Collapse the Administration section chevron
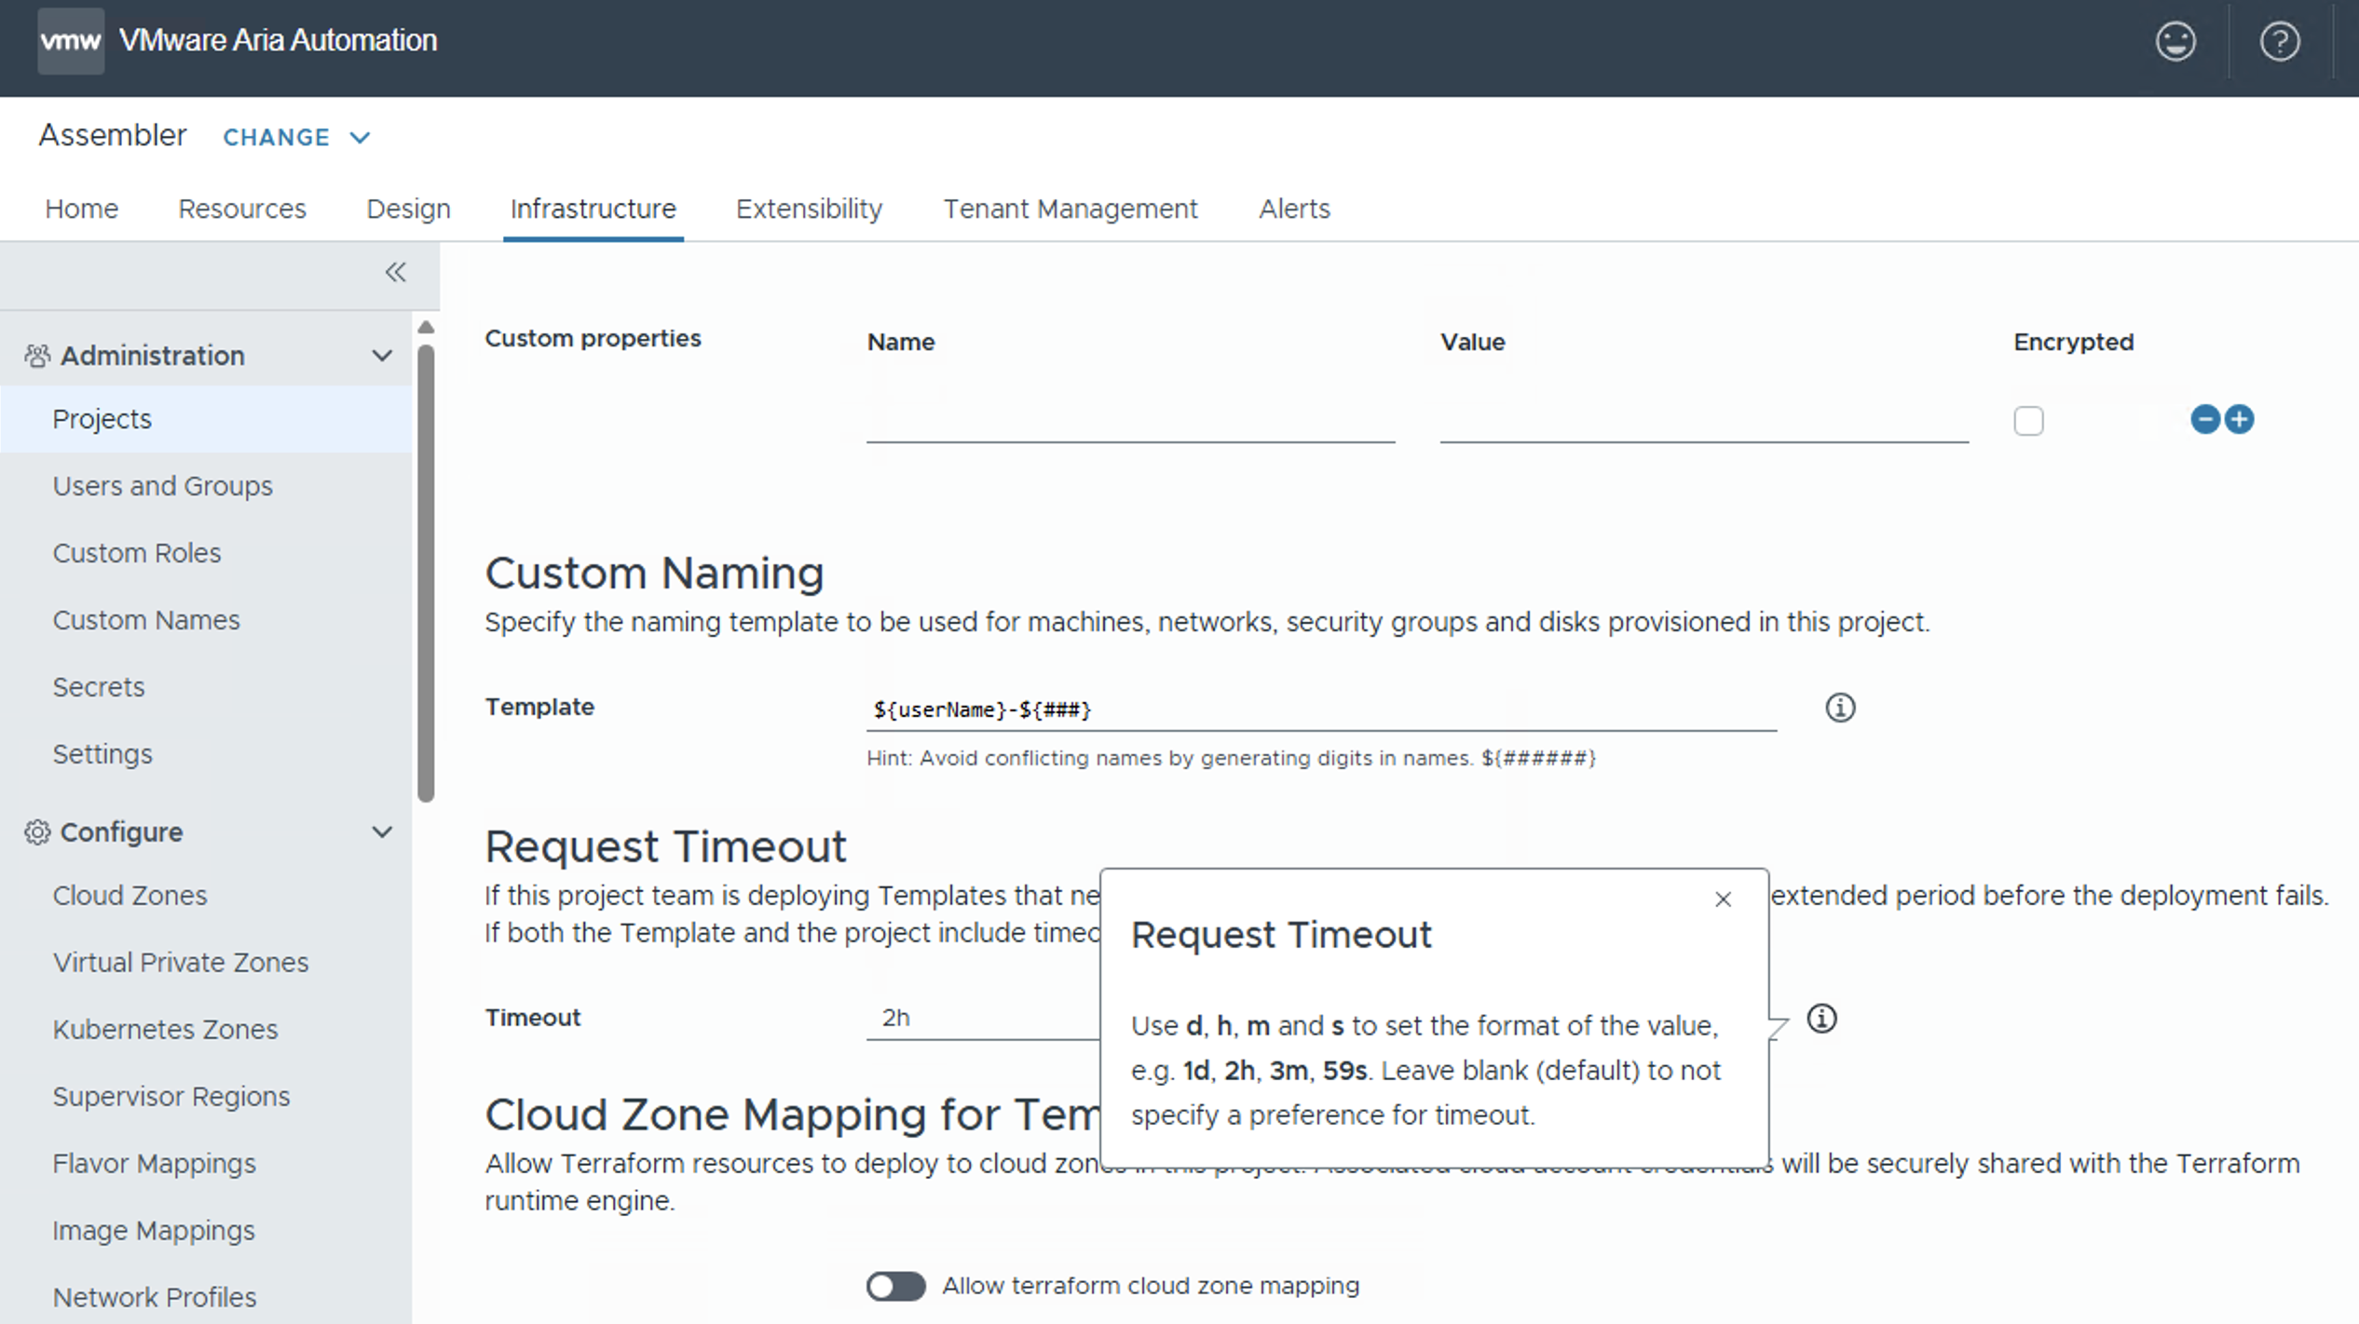 [382, 356]
